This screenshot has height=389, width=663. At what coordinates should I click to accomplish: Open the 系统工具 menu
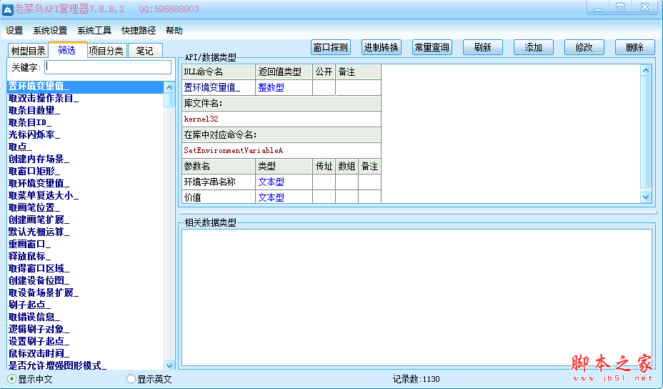pos(94,31)
